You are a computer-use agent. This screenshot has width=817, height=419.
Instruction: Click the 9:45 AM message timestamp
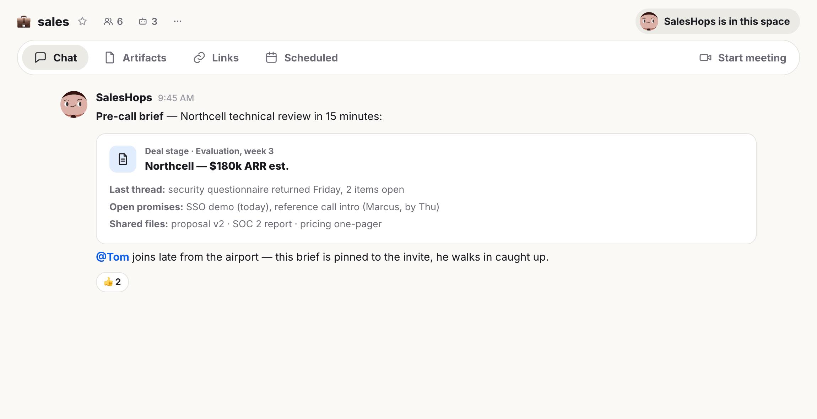[x=176, y=98]
